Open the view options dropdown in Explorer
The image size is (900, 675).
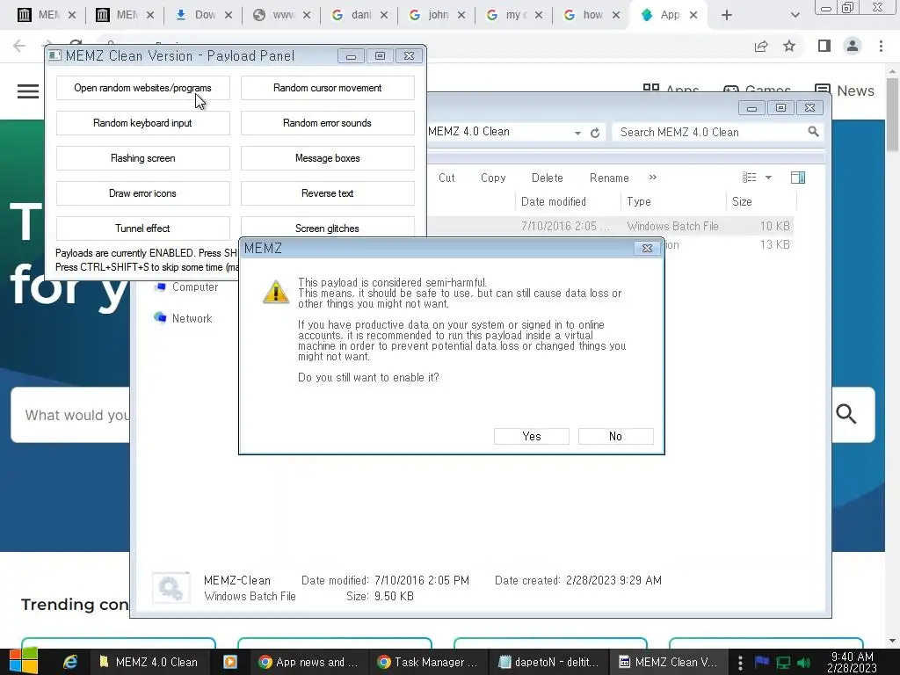pyautogui.click(x=768, y=178)
